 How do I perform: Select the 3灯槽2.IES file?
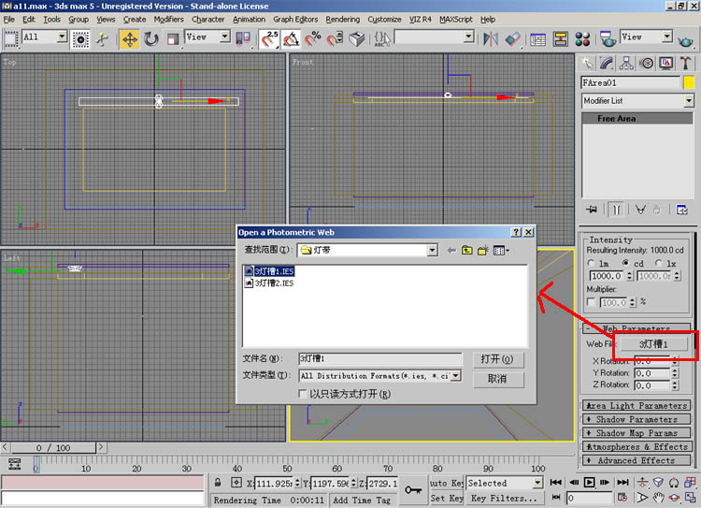(x=274, y=283)
